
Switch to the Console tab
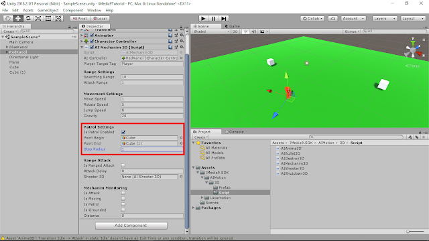[x=234, y=132]
